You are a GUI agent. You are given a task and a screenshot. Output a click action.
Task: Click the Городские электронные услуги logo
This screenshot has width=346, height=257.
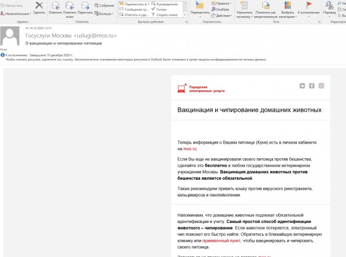201,89
